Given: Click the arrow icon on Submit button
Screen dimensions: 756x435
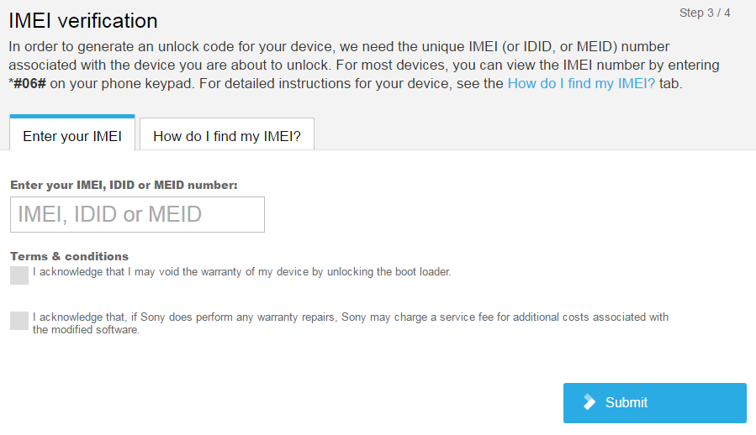Looking at the screenshot, I should (589, 402).
